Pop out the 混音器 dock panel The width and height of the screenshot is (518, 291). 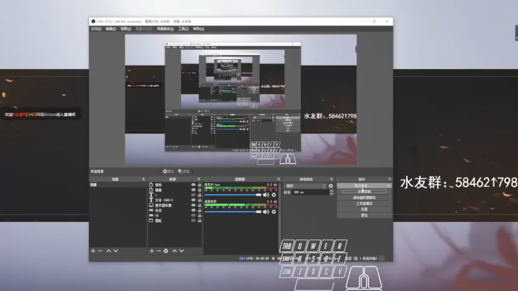(278, 179)
